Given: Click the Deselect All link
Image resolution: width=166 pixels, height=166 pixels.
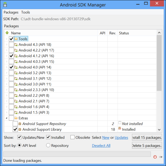Looking at the screenshot, I should (x=101, y=146).
